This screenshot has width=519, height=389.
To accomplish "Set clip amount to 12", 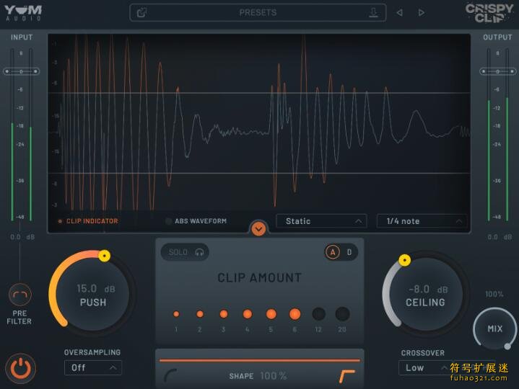I will (x=318, y=314).
